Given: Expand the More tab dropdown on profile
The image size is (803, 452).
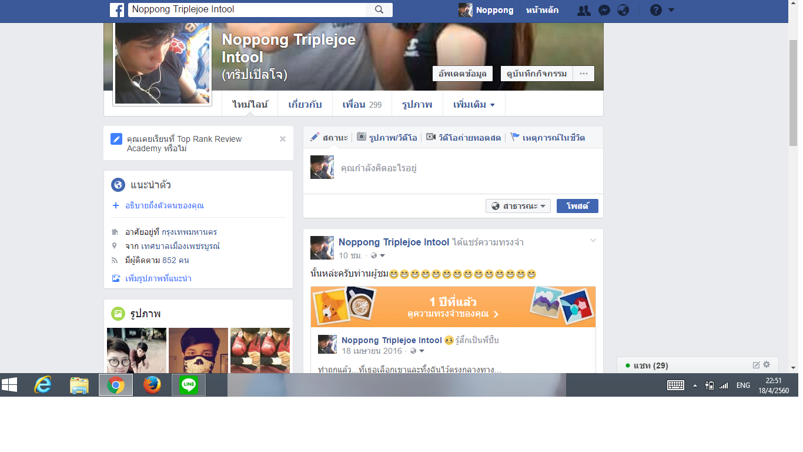Looking at the screenshot, I should tap(474, 104).
